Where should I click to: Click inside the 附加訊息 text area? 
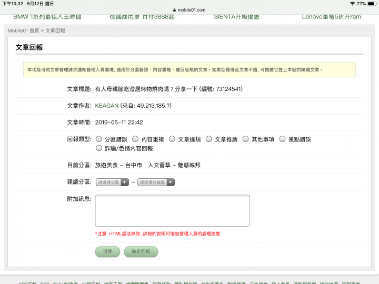(x=172, y=210)
